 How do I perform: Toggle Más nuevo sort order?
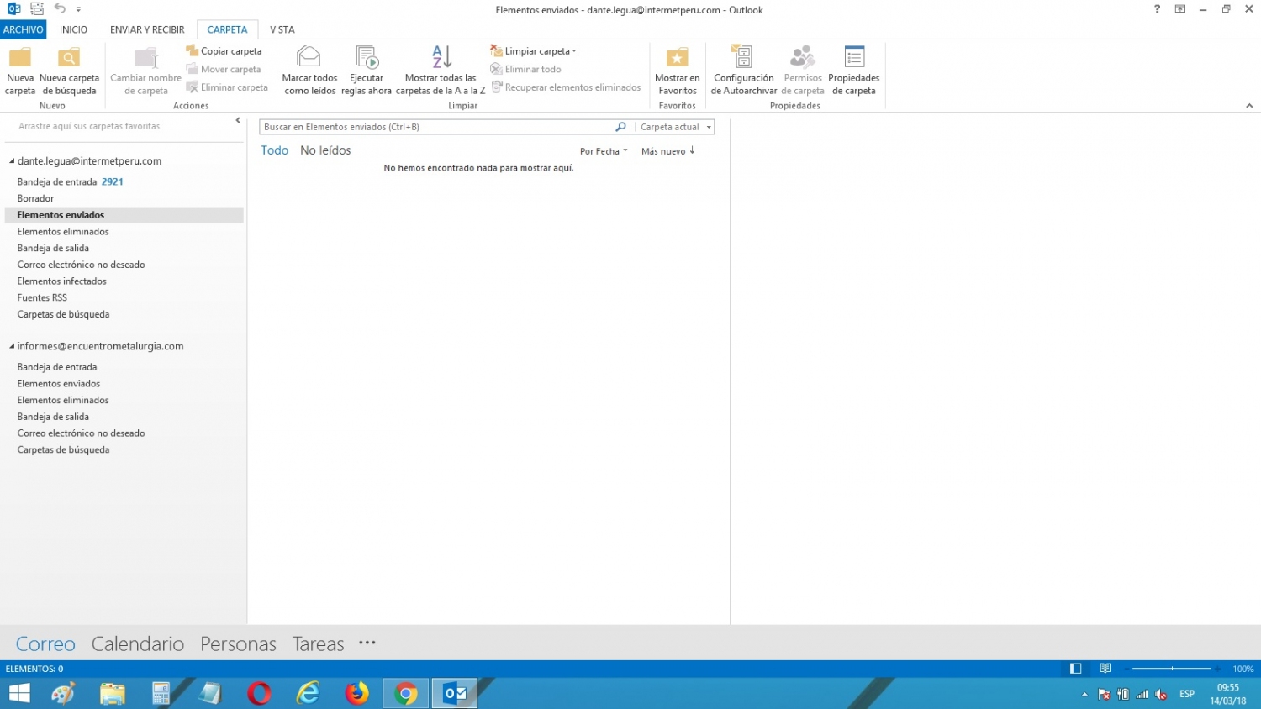(x=668, y=151)
